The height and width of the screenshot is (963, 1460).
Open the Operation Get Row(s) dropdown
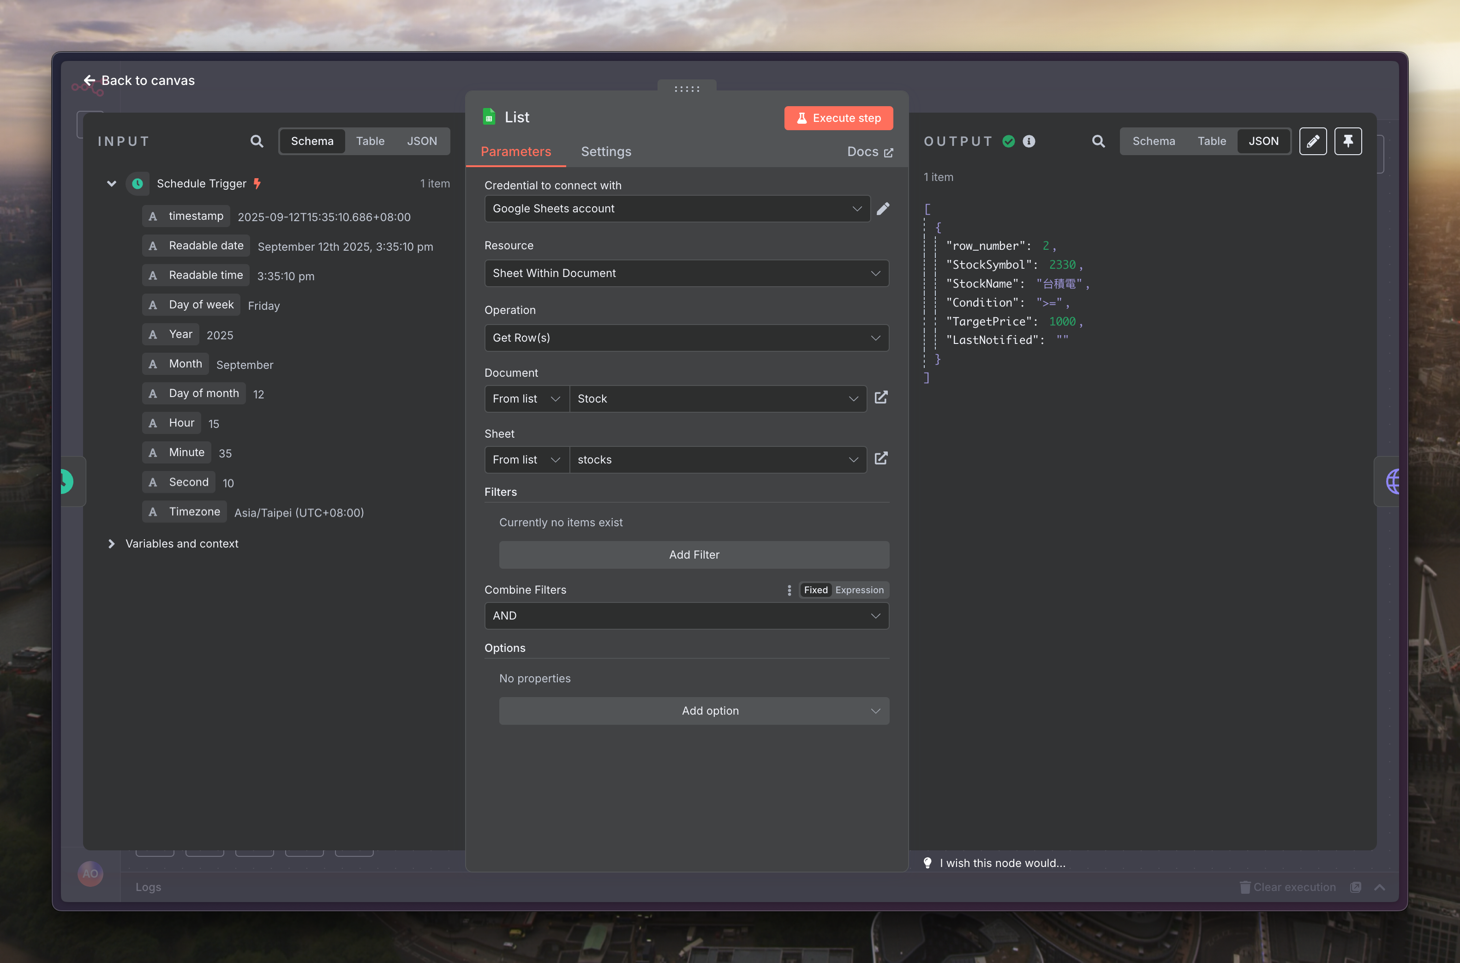click(x=686, y=338)
